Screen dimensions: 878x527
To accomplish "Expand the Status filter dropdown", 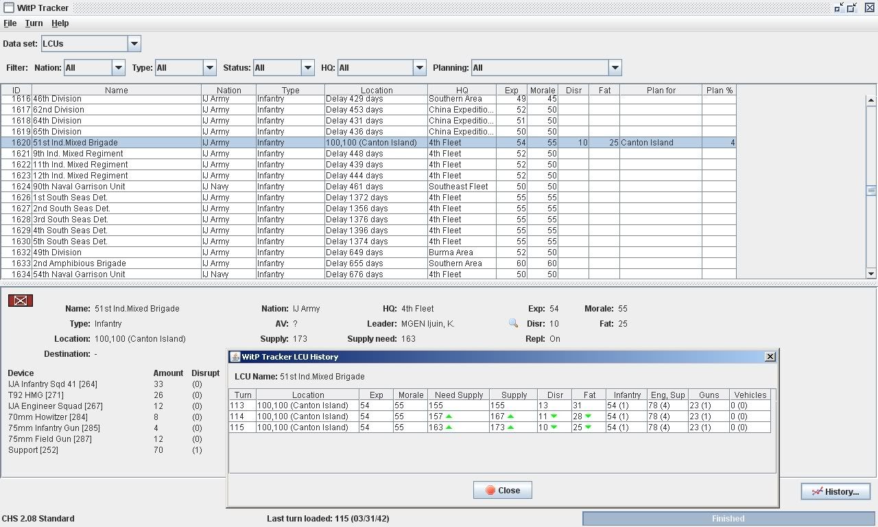I will 308,67.
